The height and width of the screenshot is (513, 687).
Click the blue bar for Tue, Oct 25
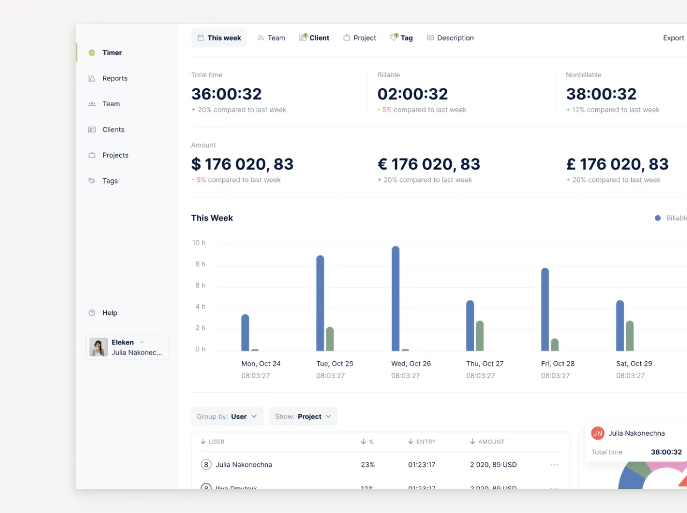pos(320,303)
